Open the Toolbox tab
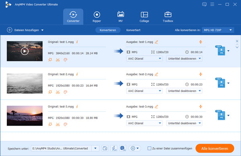The height and width of the screenshot is (156, 241). (x=168, y=17)
